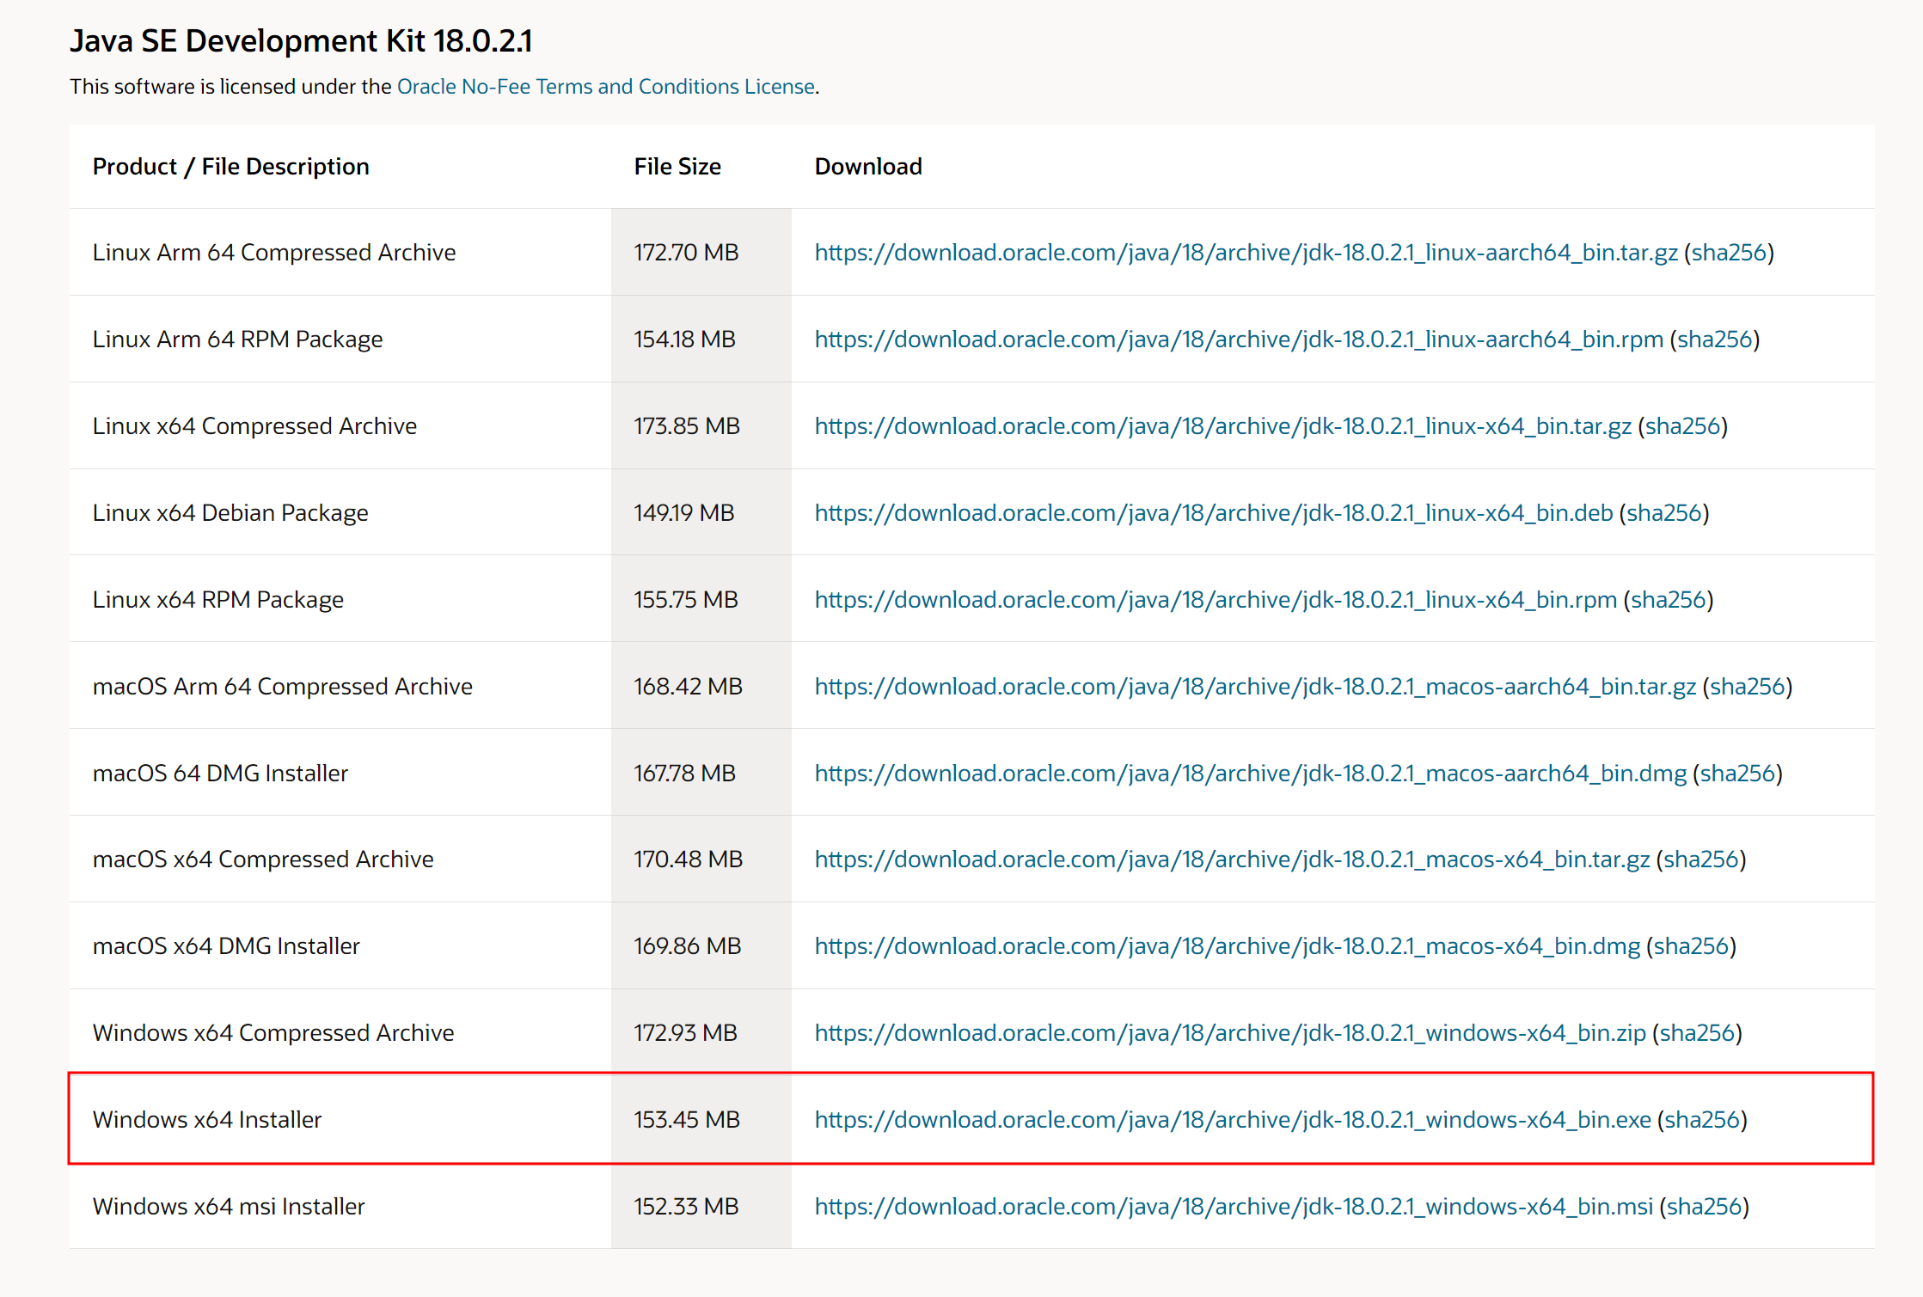1923x1297 pixels.
Task: Open sha256 for Linux Arm 64 RPM Package
Action: [1714, 340]
